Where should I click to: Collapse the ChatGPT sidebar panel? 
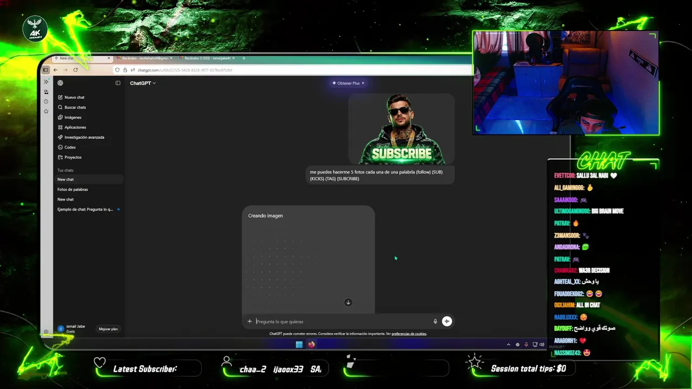(118, 83)
